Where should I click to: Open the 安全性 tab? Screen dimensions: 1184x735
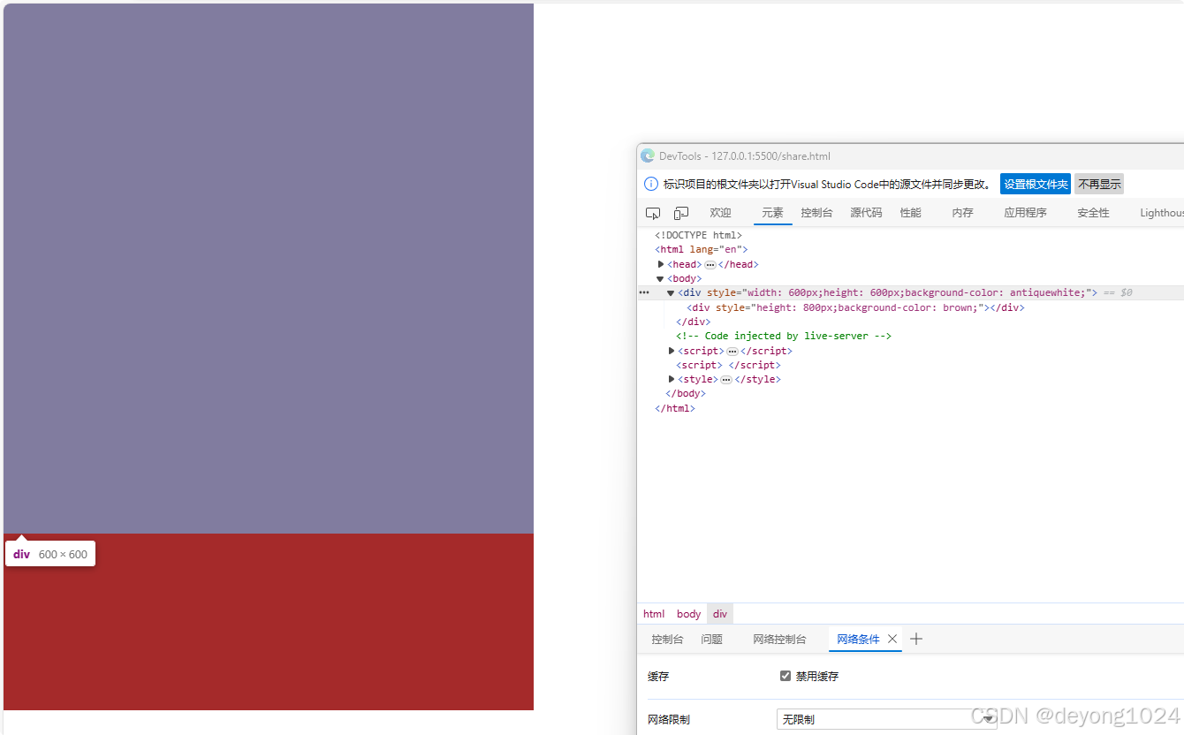[x=1093, y=213]
